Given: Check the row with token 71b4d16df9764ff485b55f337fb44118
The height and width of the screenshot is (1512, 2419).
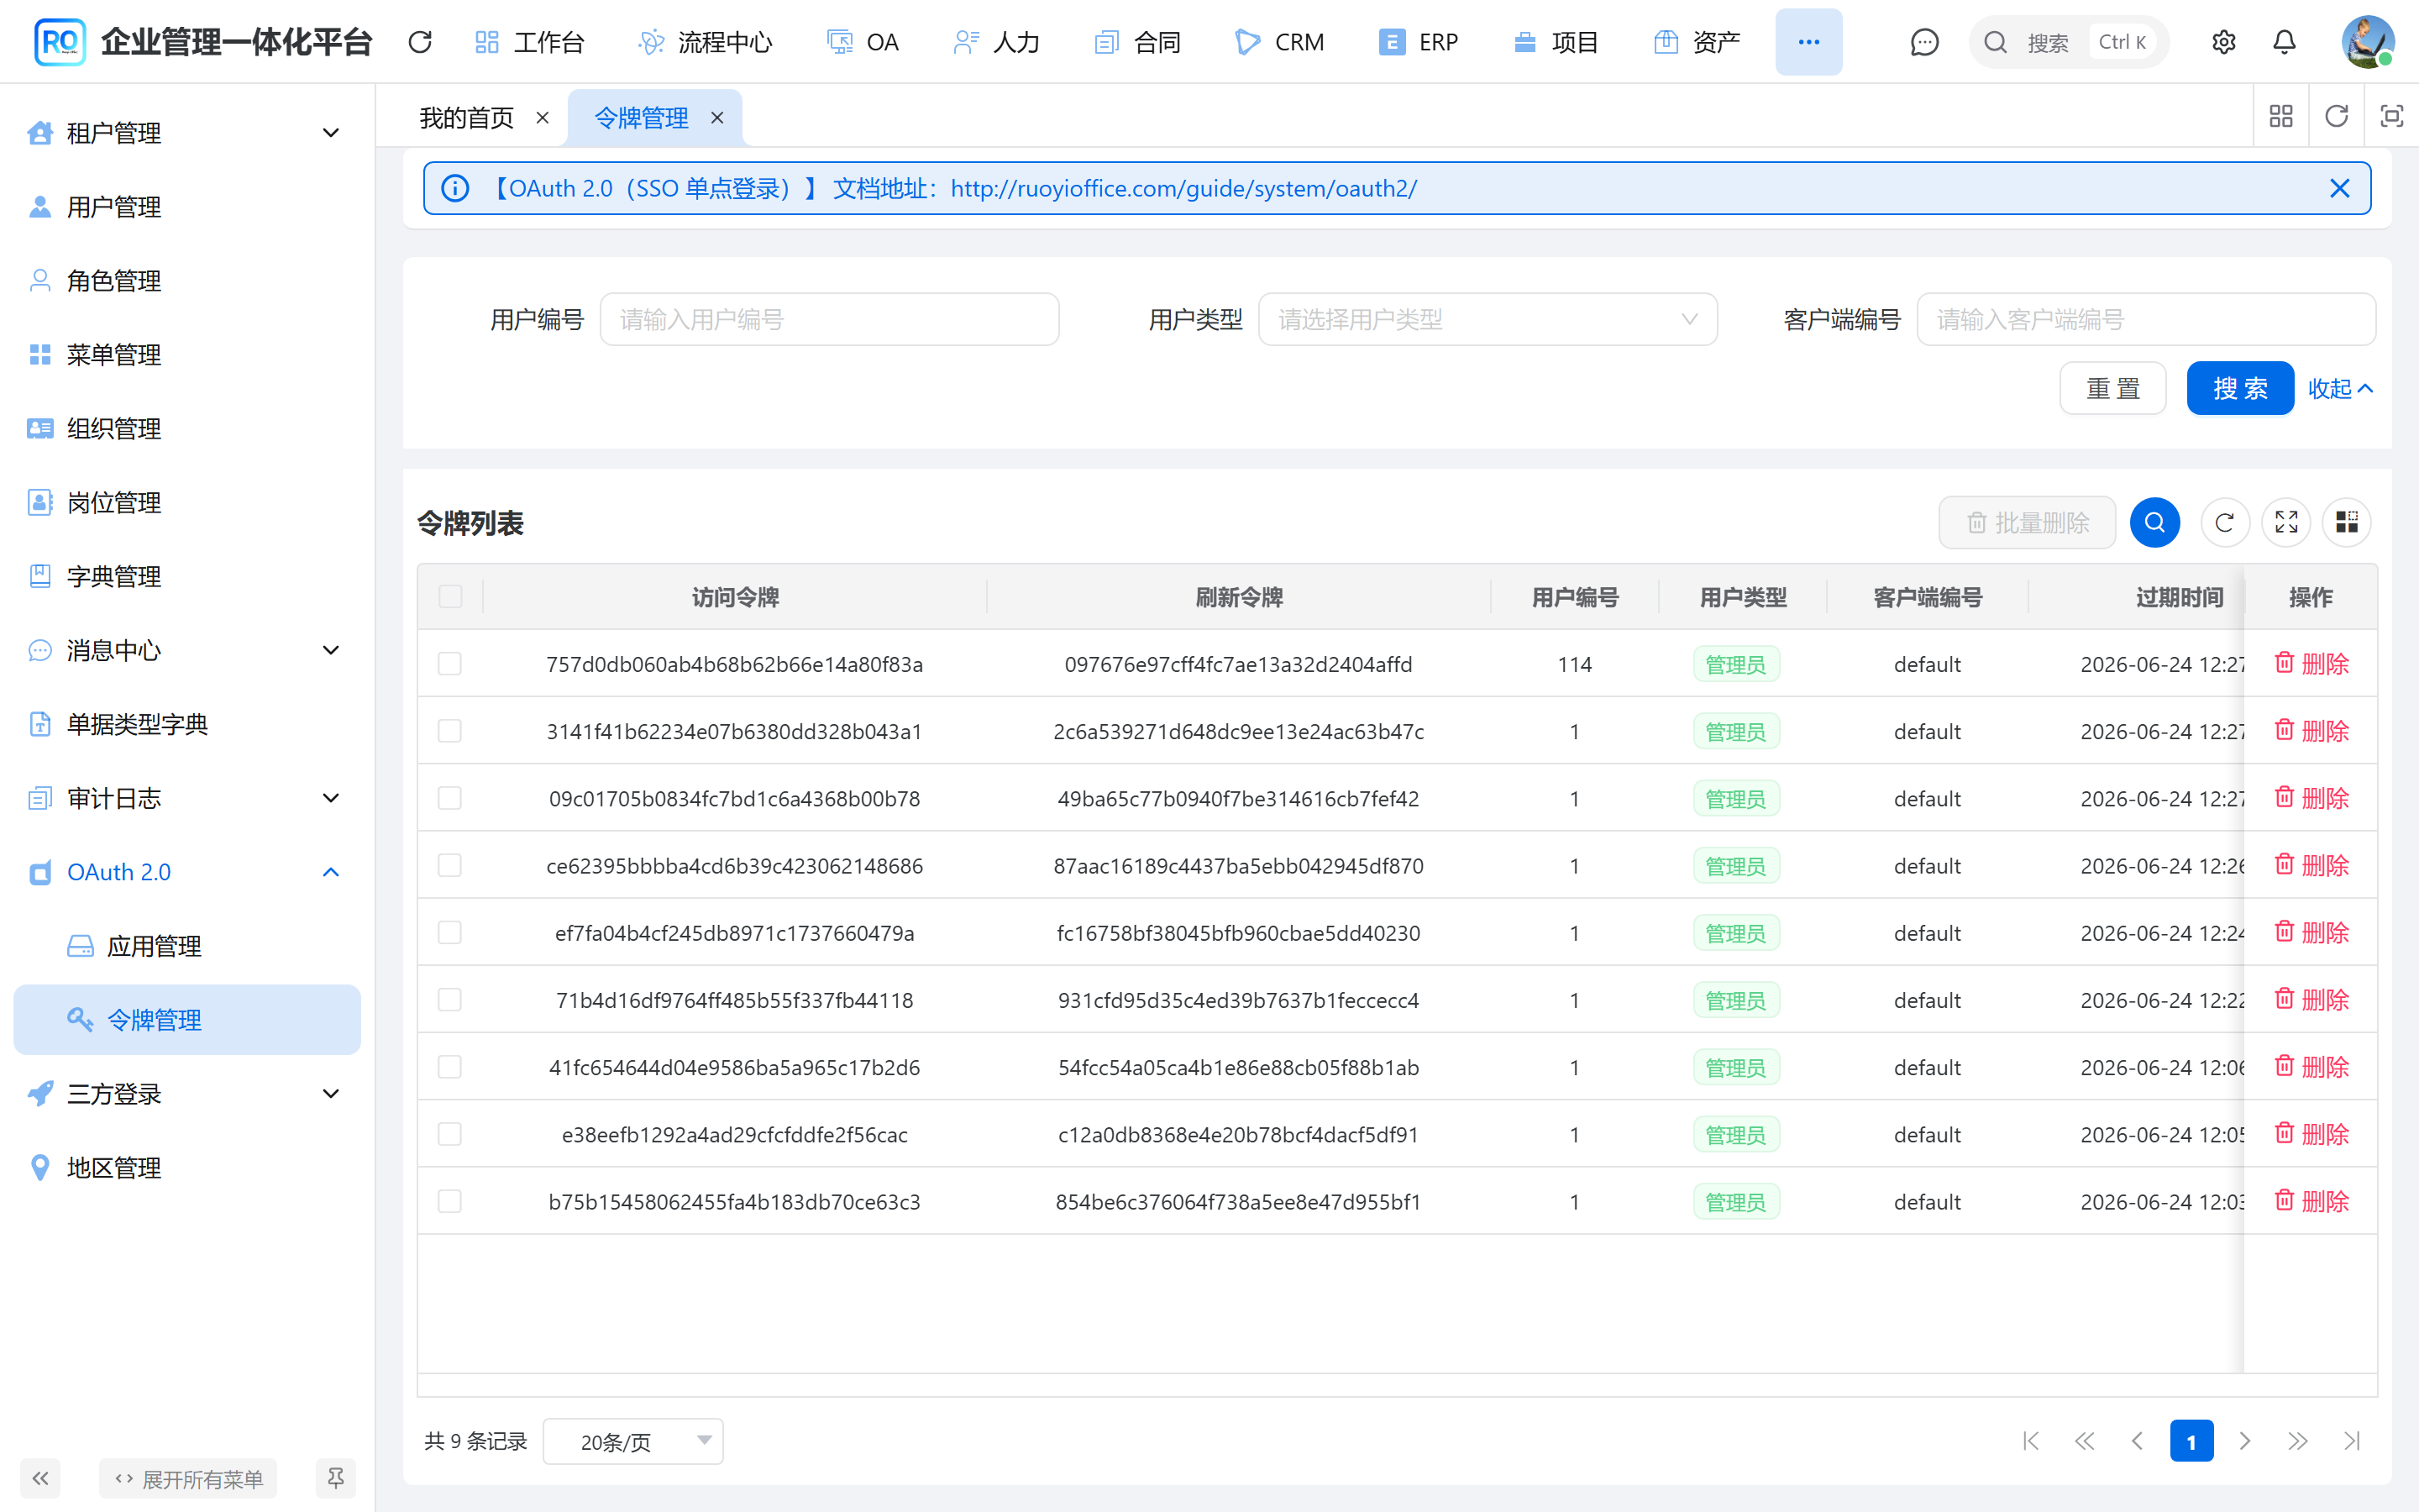Looking at the screenshot, I should tap(450, 1000).
